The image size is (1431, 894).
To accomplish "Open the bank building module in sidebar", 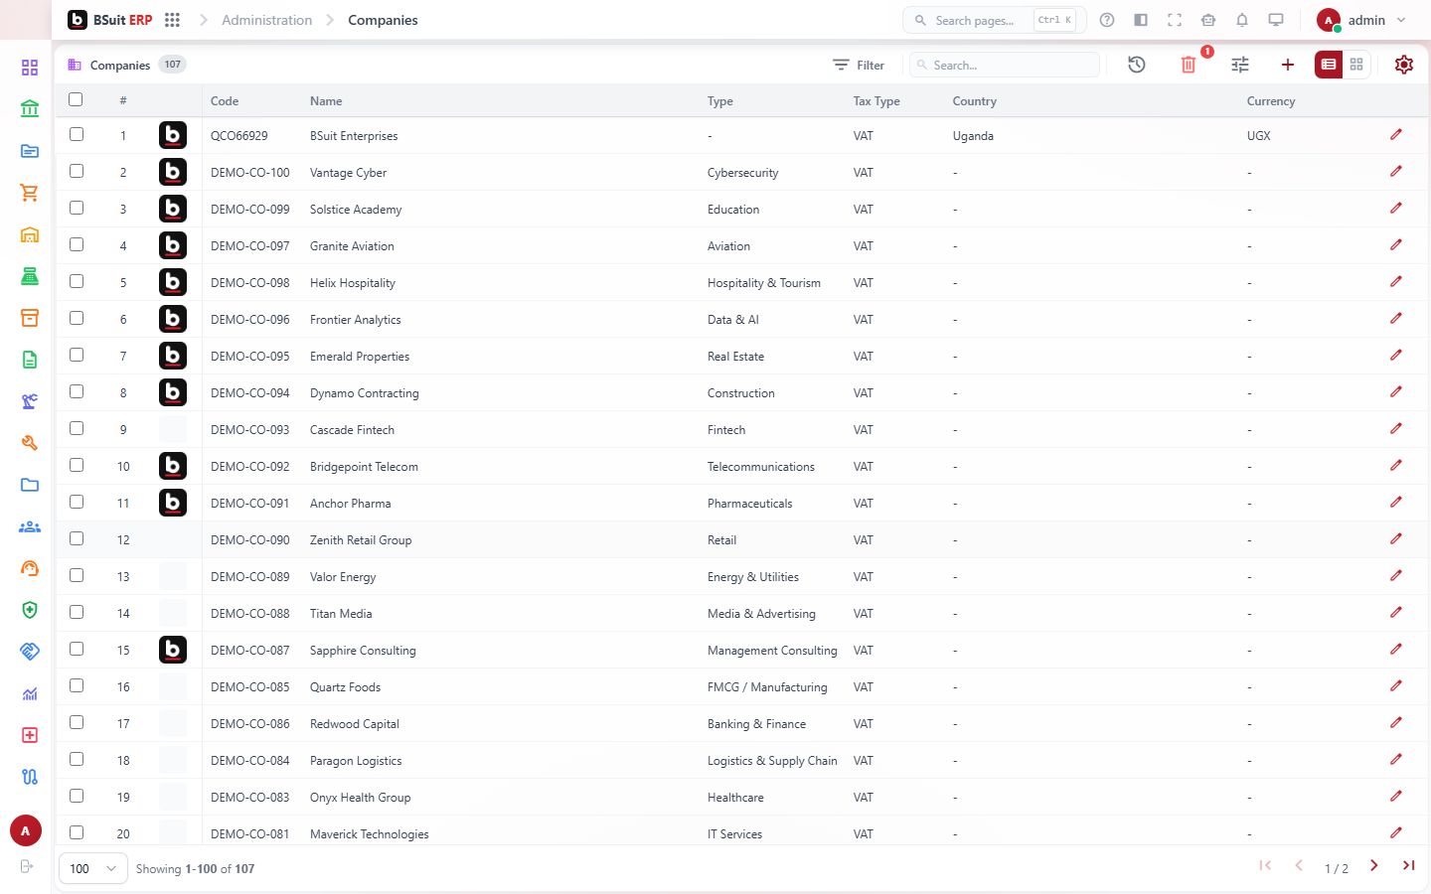I will coord(30,109).
